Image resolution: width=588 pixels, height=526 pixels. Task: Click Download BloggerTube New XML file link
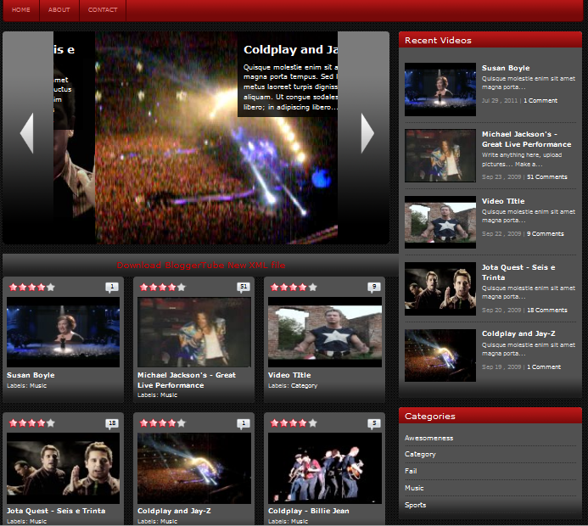click(x=201, y=265)
